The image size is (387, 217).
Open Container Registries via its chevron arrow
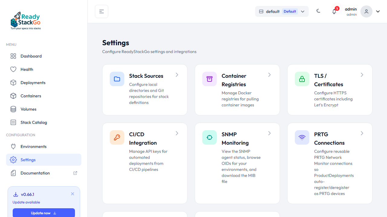coord(269,75)
